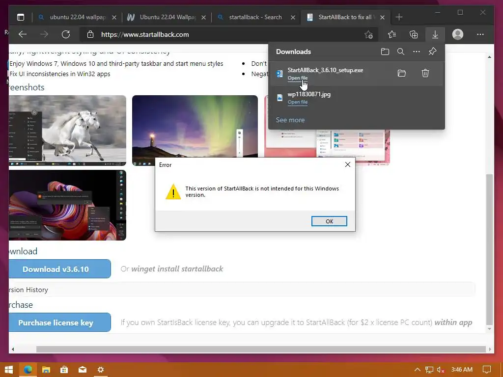Open the aurora lighthouse screenshot thumbnail
503x377 pixels.
point(195,126)
